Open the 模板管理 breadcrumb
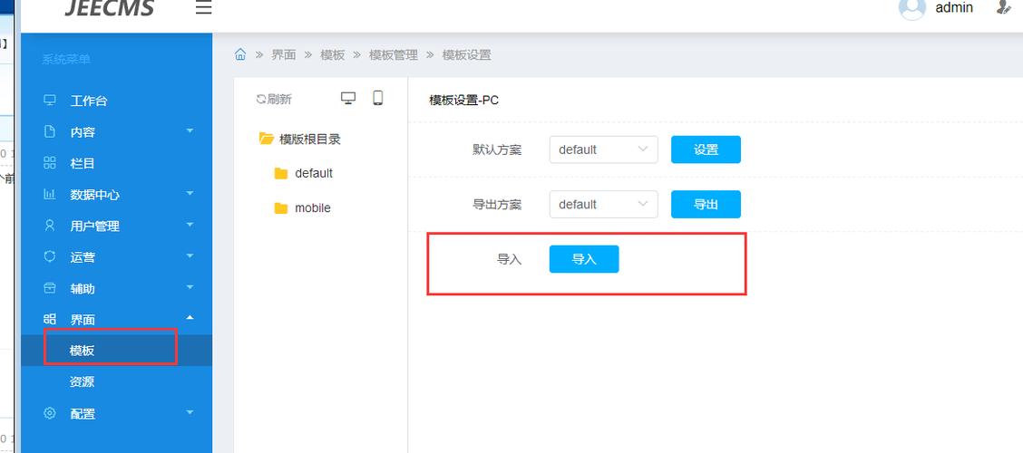The width and height of the screenshot is (1023, 453). [394, 54]
